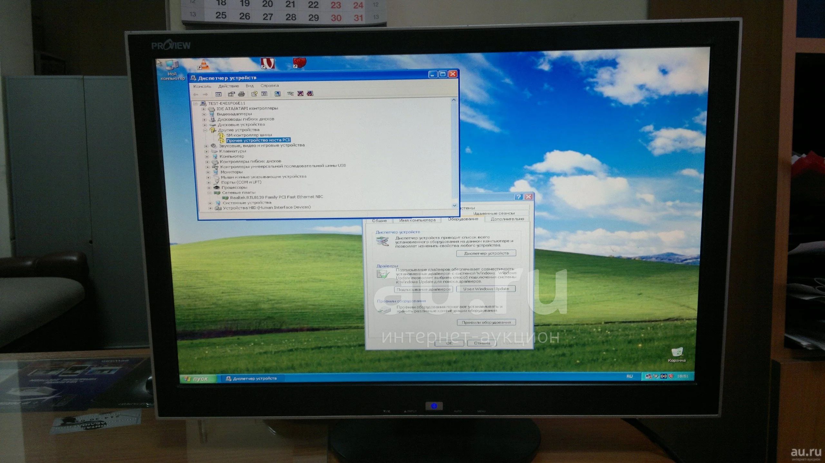Screen dimensions: 825x463
Task: Click the Print toolbar icon
Action: tap(241, 94)
